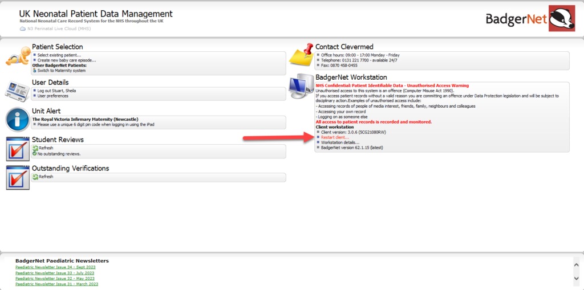Open Paediatric Newsletter Issue 32 - May 2023
Viewport: 584px width, 290px height.
point(55,279)
